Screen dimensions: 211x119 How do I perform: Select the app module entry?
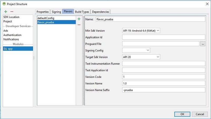[18, 49]
